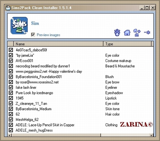
Task: Sort list by Type column header
Action: click(x=127, y=44)
